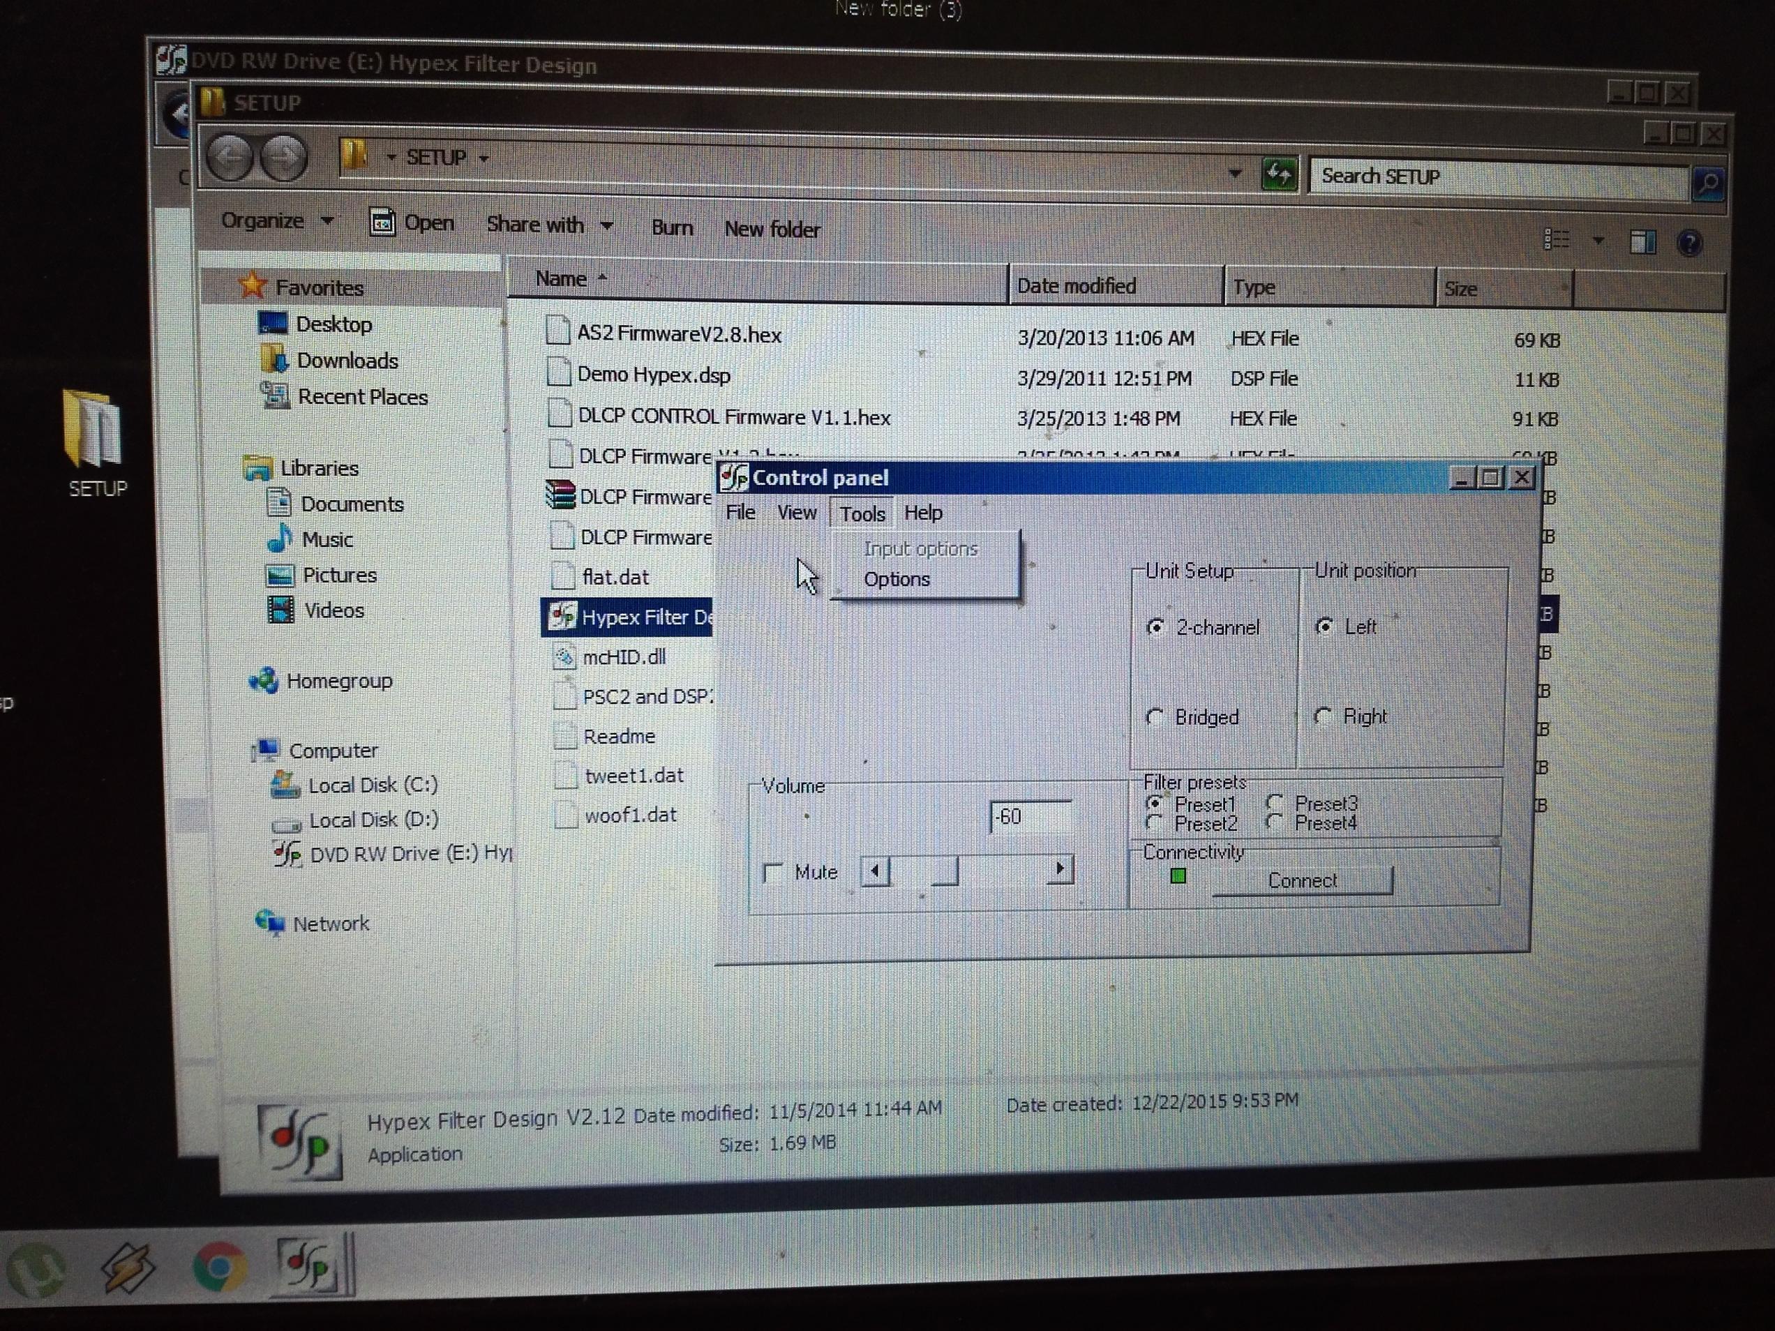Select Music under Libraries

point(310,539)
